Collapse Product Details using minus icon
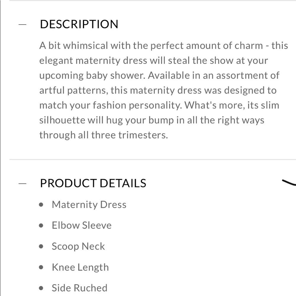The height and width of the screenshot is (296, 296). click(22, 183)
